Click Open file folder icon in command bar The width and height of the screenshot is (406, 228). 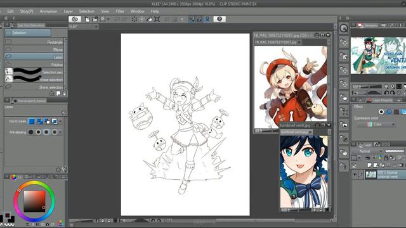pyautogui.click(x=95, y=19)
